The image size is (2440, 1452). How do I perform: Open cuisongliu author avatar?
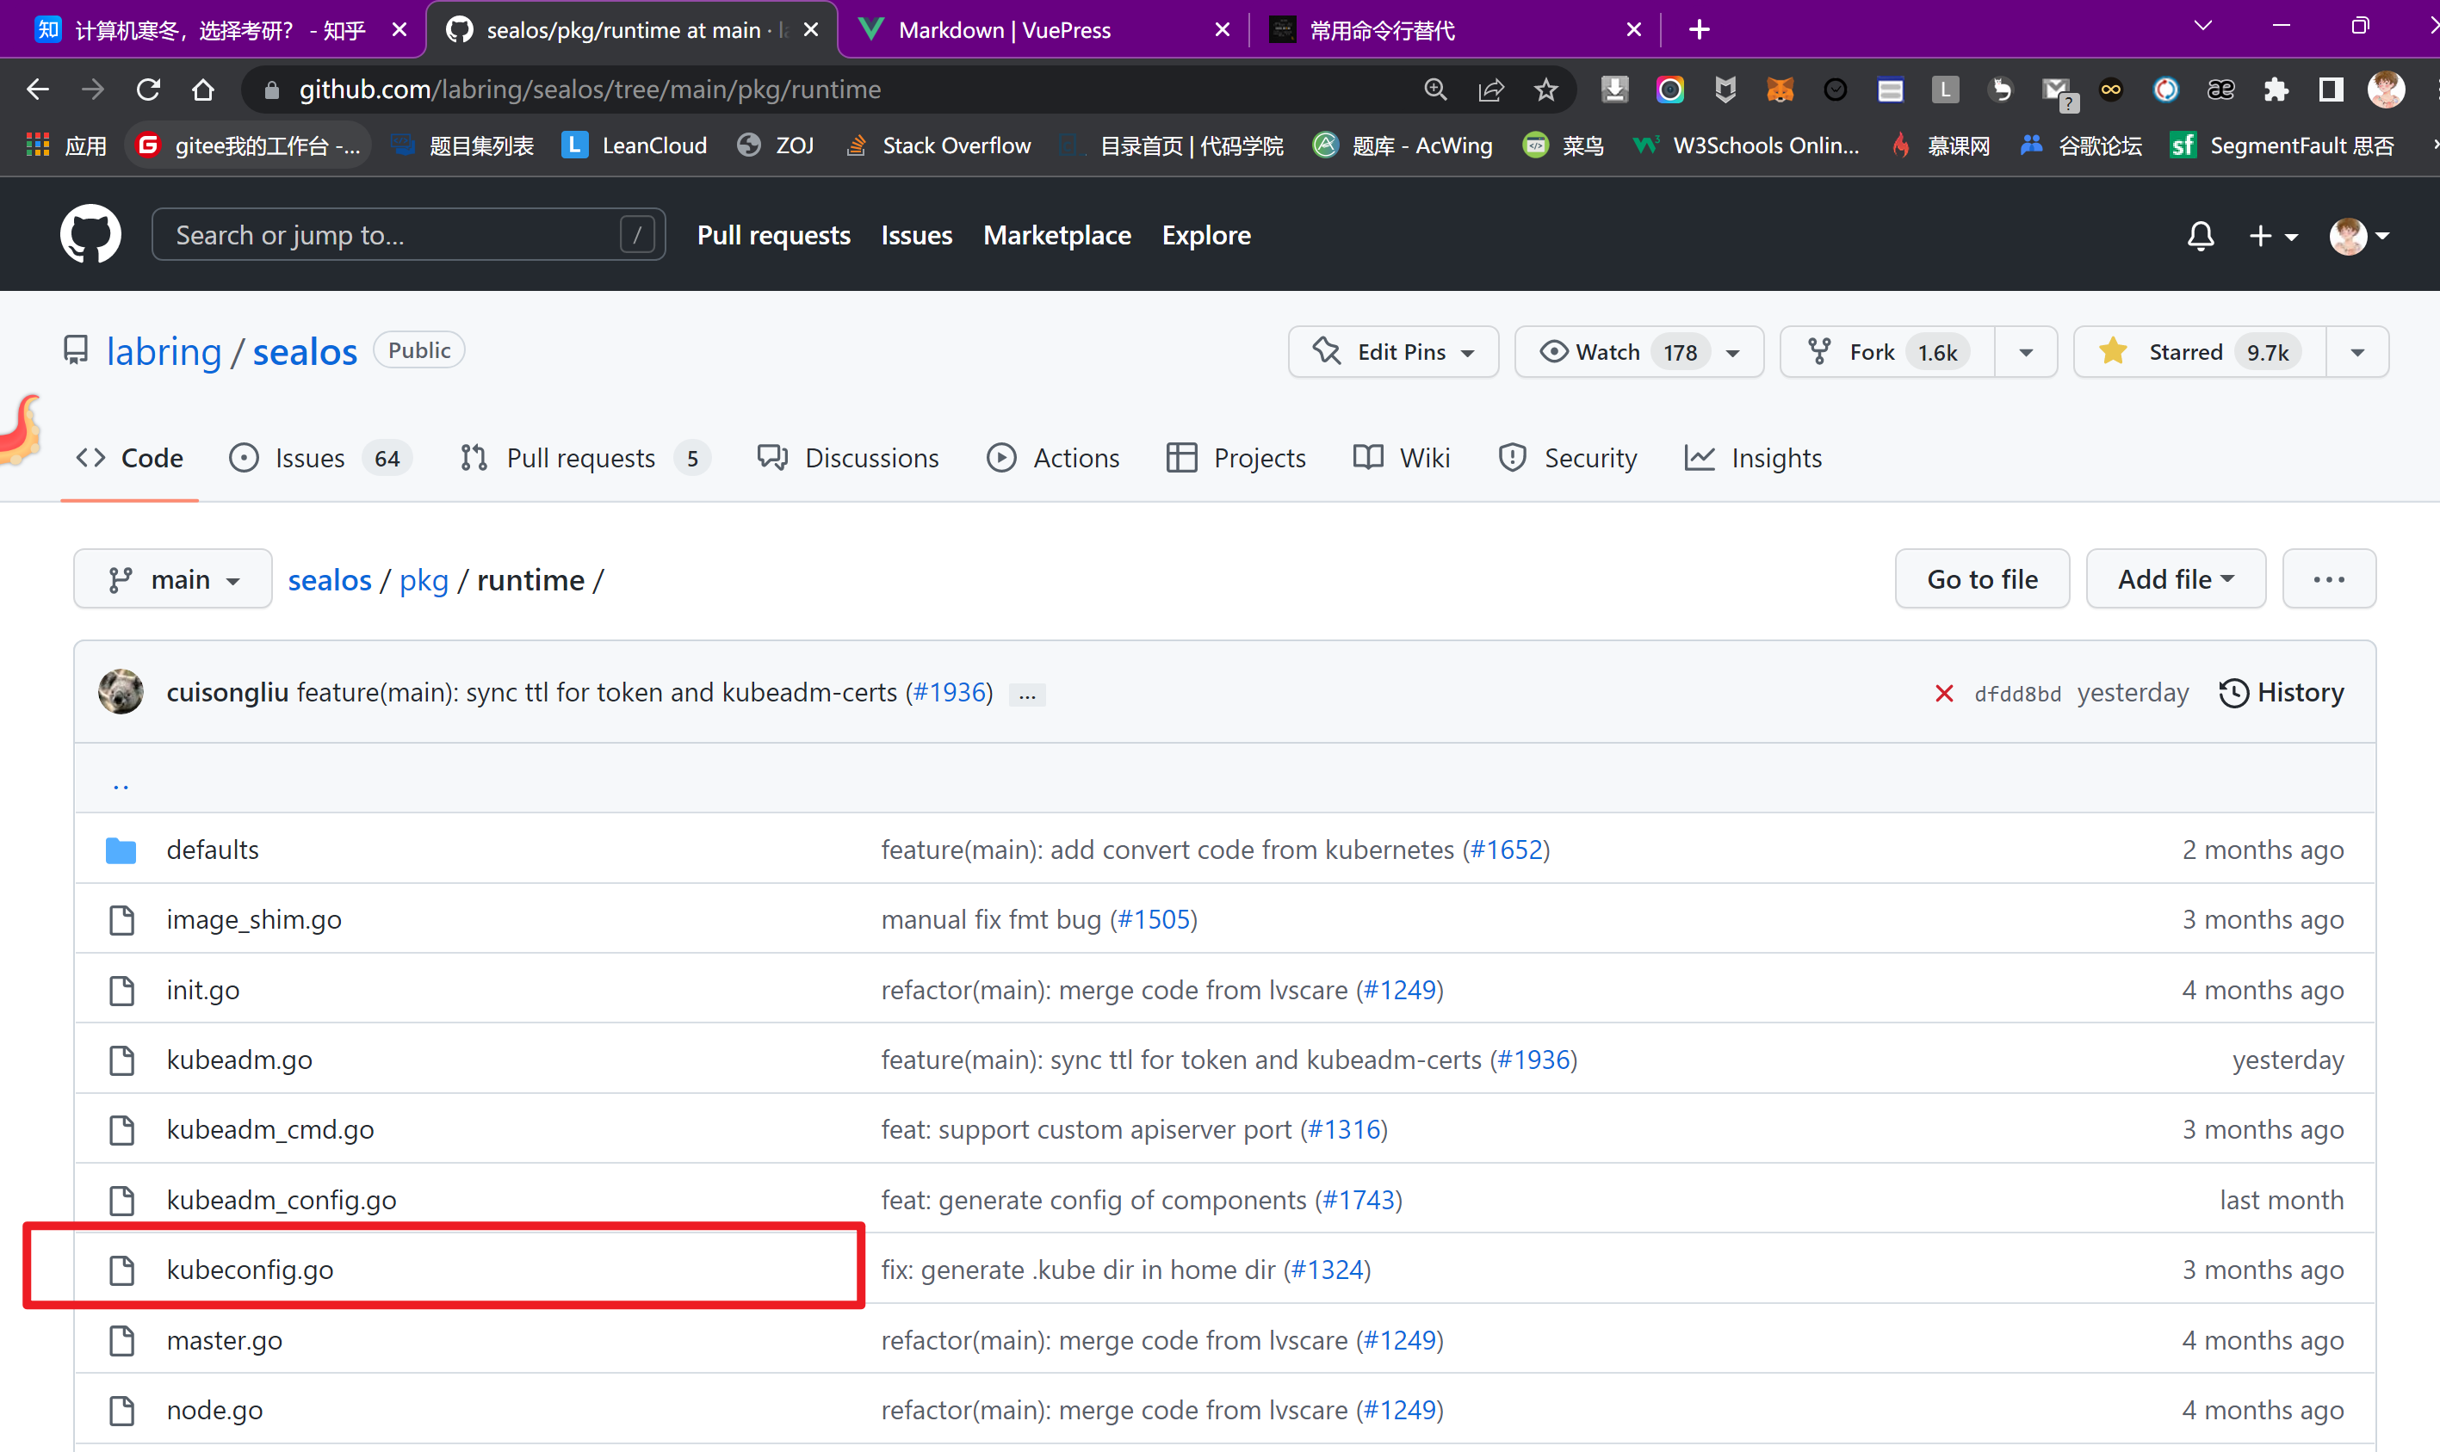point(121,692)
